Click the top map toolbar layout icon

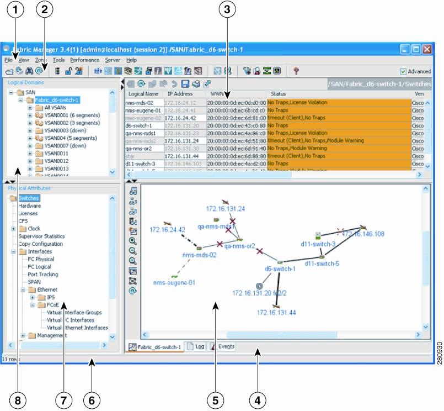133,191
